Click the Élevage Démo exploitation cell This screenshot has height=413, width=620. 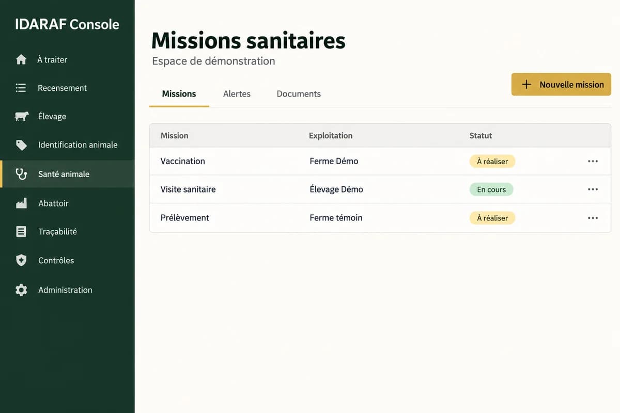click(x=336, y=189)
